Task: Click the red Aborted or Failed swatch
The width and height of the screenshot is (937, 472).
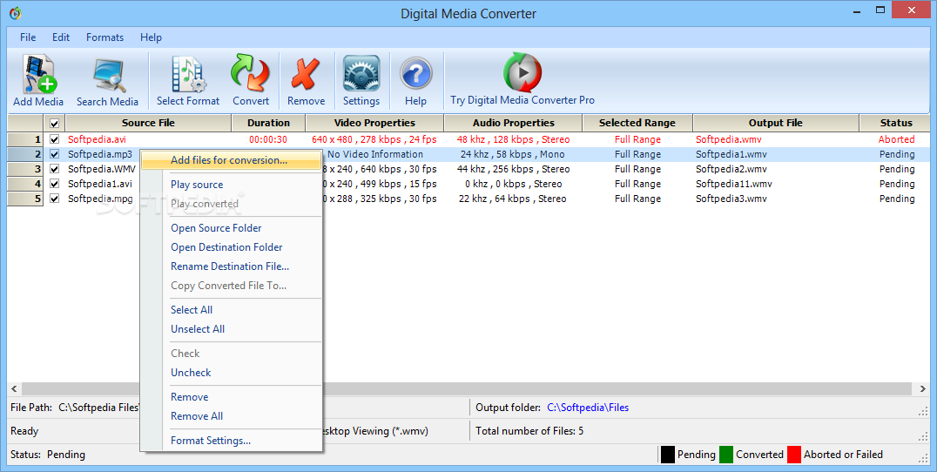Action: point(794,455)
